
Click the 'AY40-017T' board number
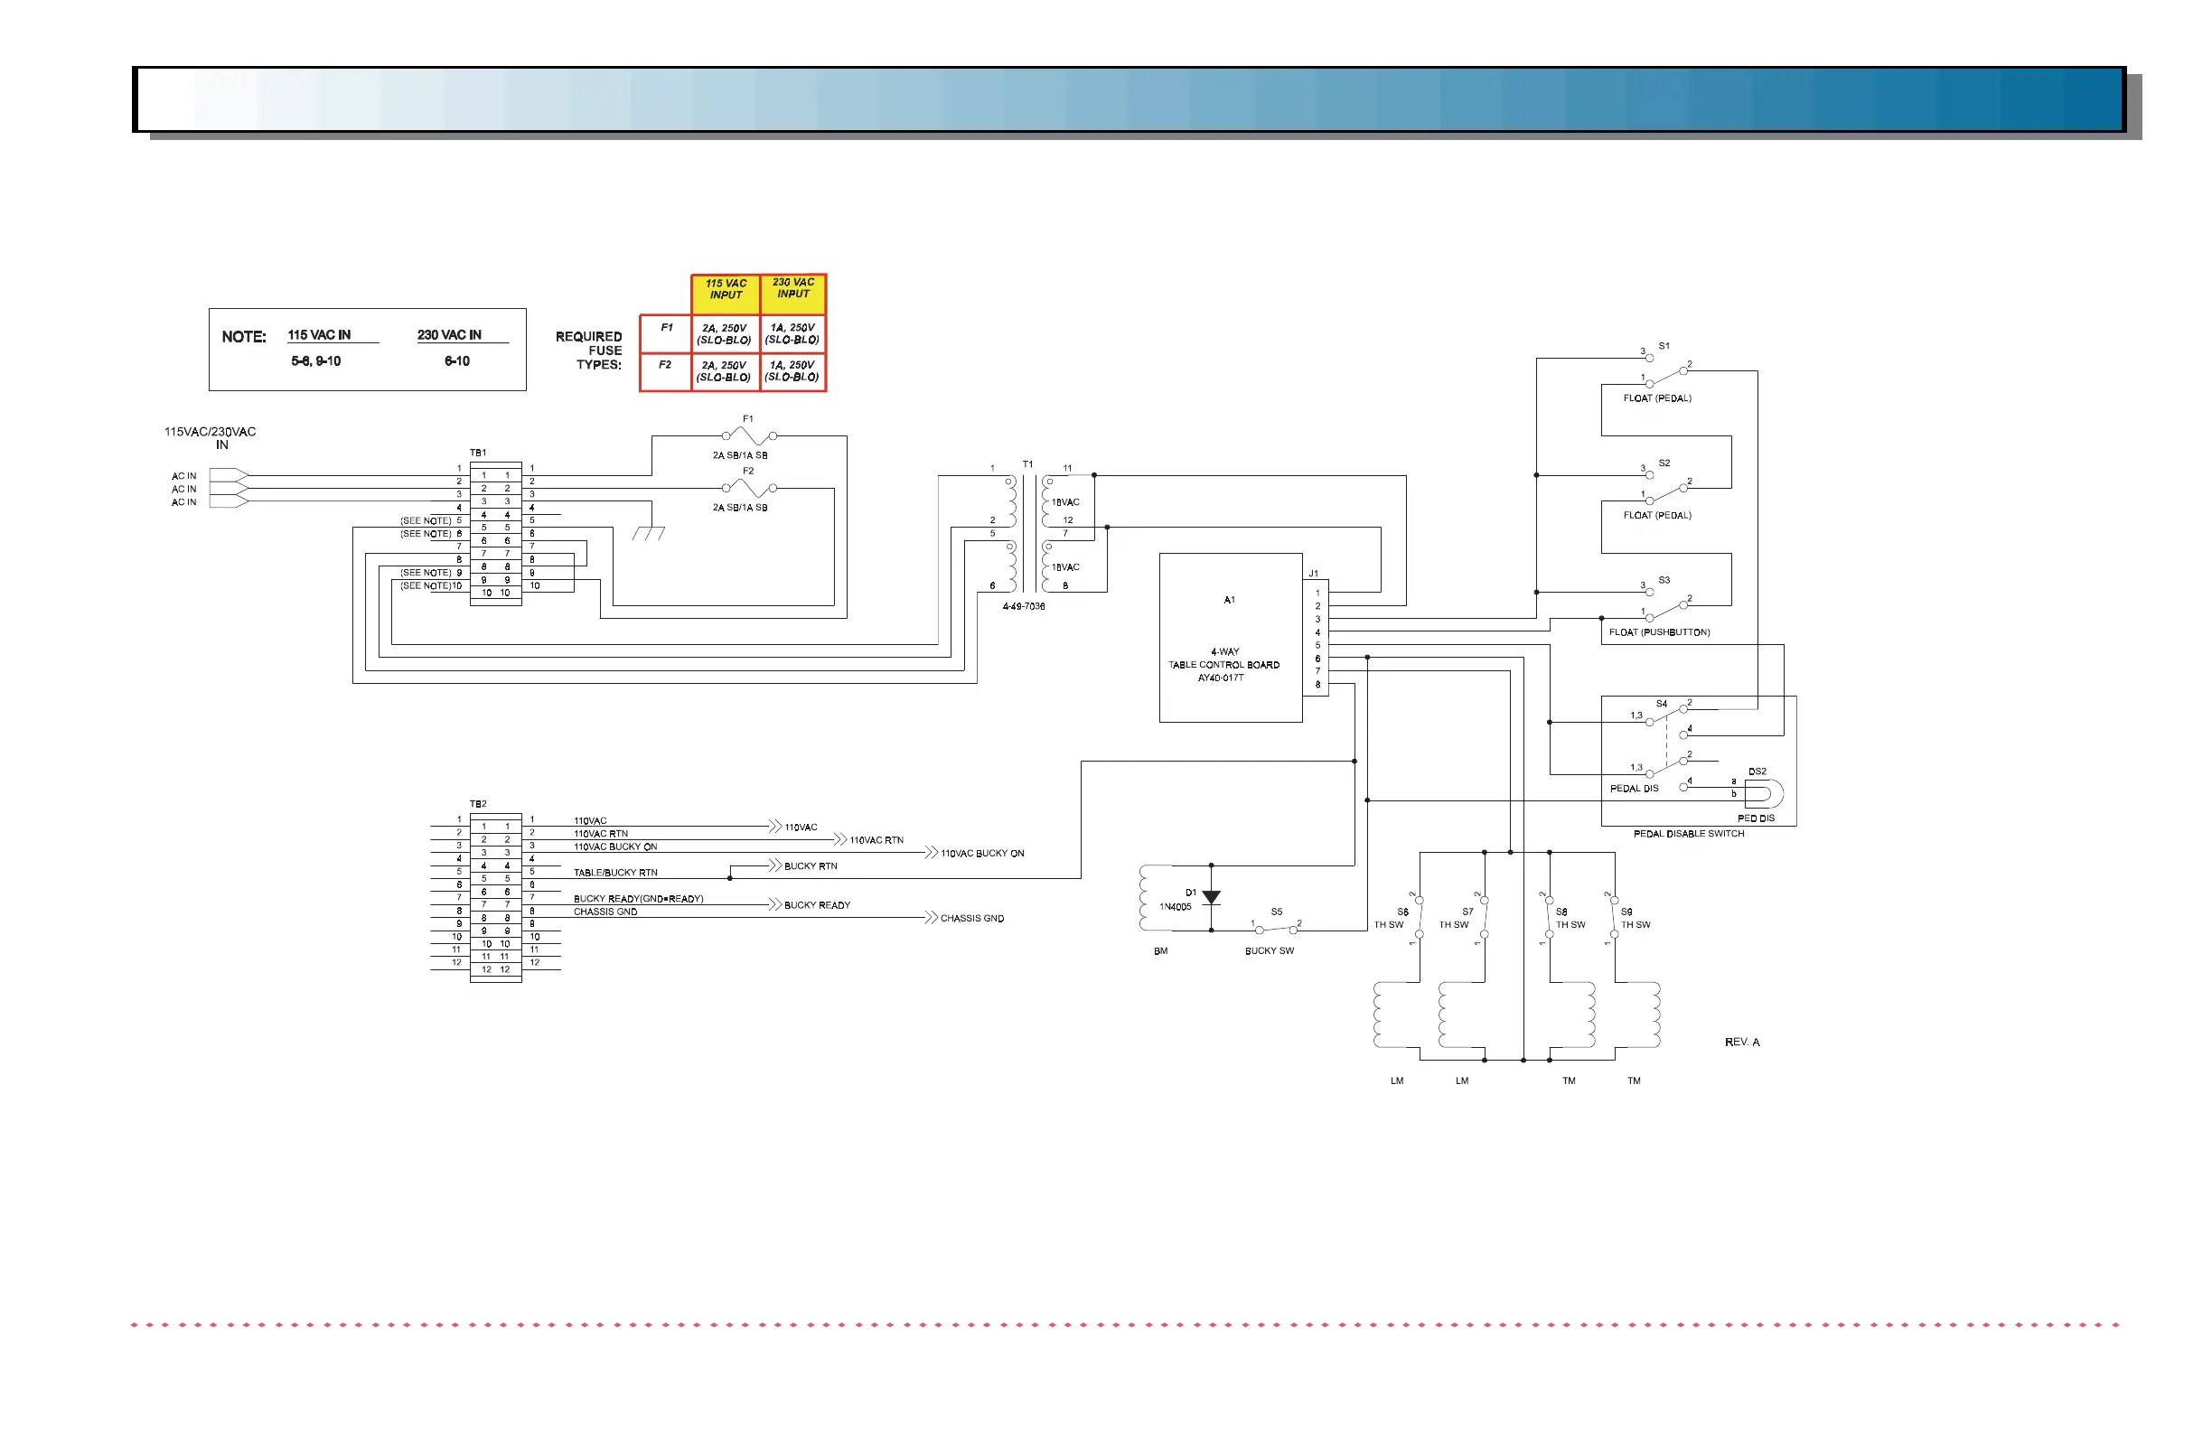tap(1221, 678)
